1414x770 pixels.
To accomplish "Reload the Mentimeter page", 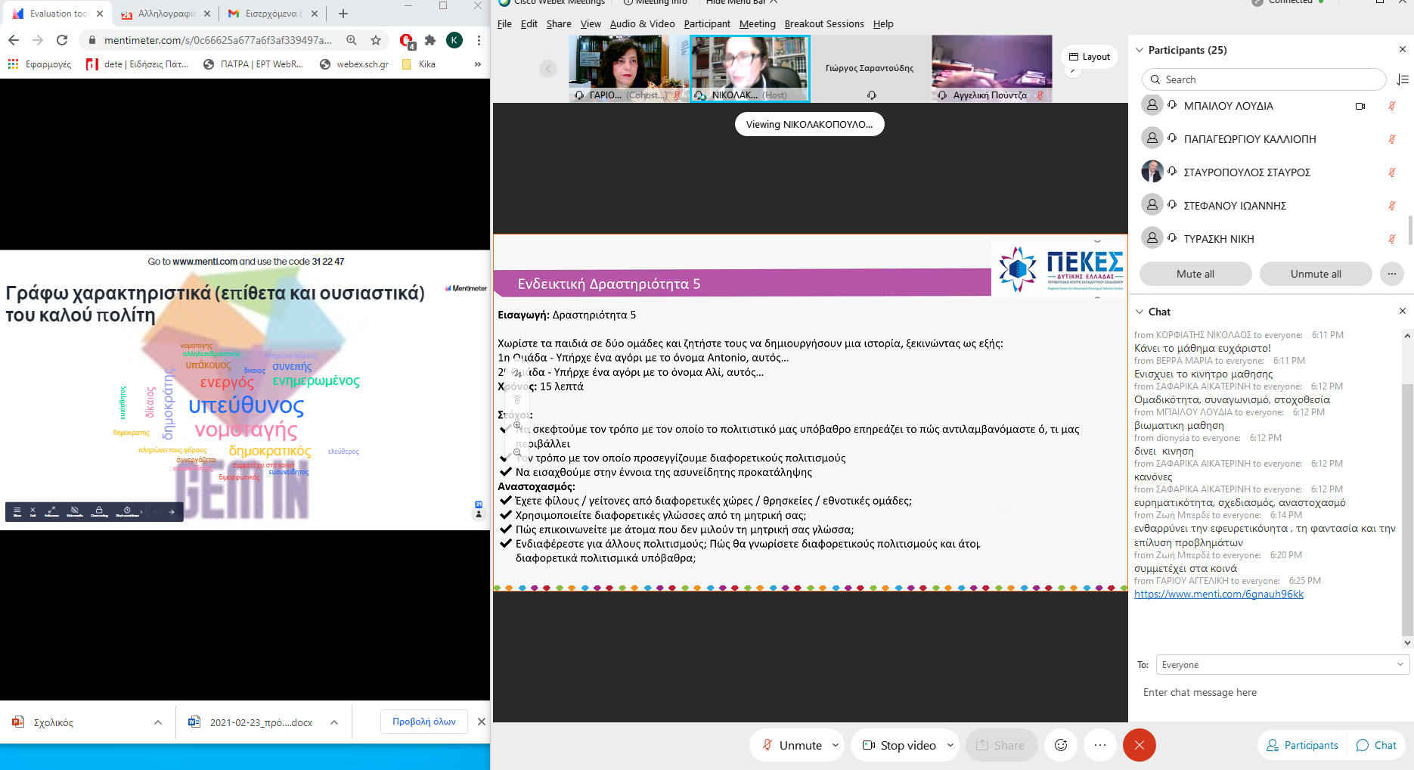I will click(x=62, y=40).
